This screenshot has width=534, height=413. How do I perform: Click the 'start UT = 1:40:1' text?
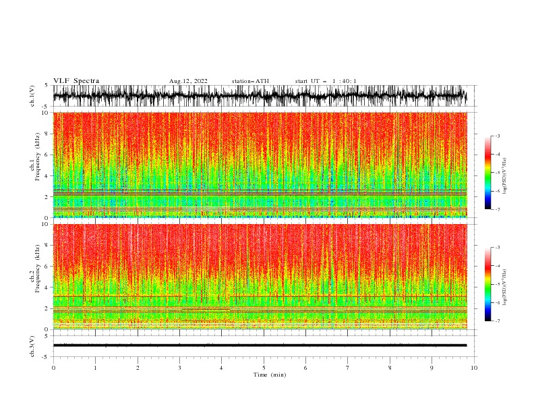click(326, 81)
